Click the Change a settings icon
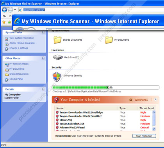The width and height of the screenshot is (164, 148). 7,49
